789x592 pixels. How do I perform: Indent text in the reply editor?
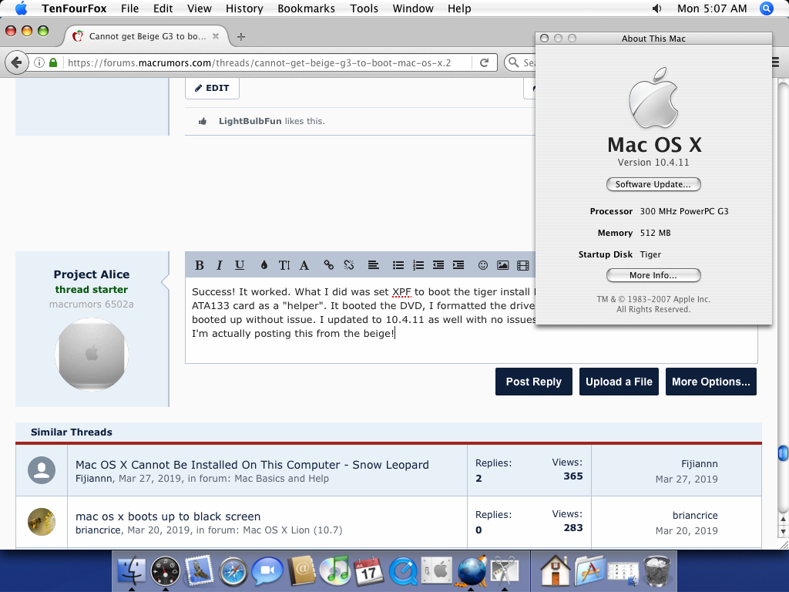point(458,265)
